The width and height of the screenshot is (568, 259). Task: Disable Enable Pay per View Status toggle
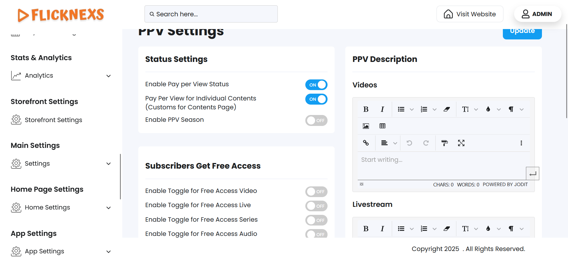(316, 85)
